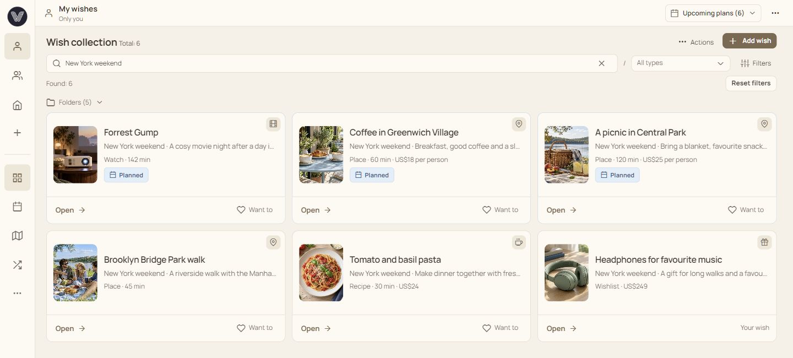Open the calendar icon in left sidebar
Viewport: 793px width, 358px height.
(17, 207)
